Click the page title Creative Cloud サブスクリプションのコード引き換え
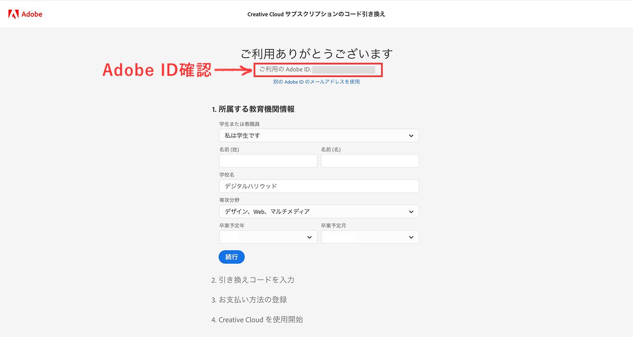This screenshot has width=633, height=337. pyautogui.click(x=316, y=14)
